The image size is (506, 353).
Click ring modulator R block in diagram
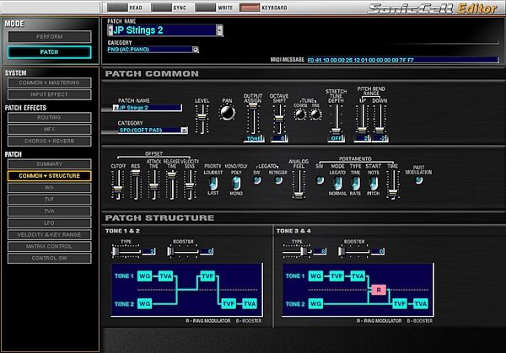[379, 290]
